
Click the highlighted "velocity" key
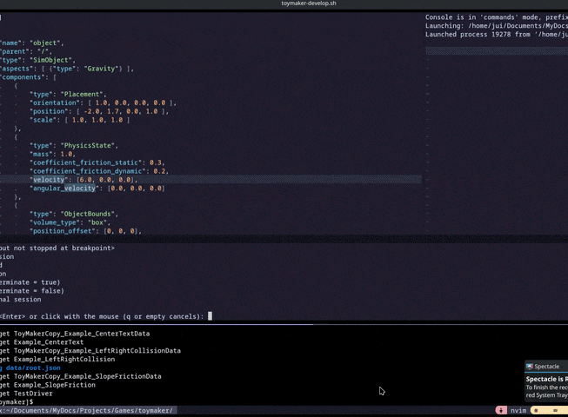click(49, 180)
